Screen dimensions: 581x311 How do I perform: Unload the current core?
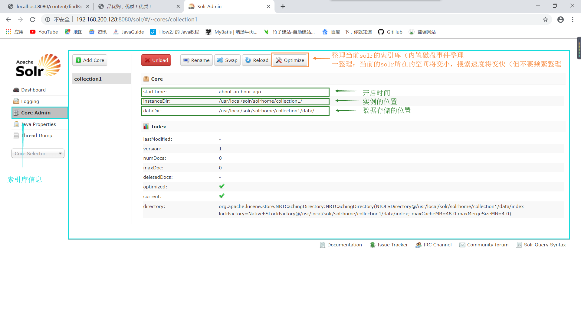[156, 60]
